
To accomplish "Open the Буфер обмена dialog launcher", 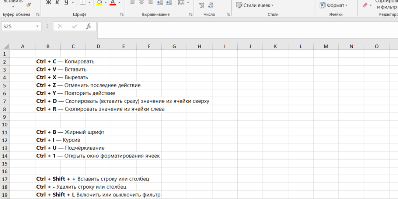I will point(38,14).
